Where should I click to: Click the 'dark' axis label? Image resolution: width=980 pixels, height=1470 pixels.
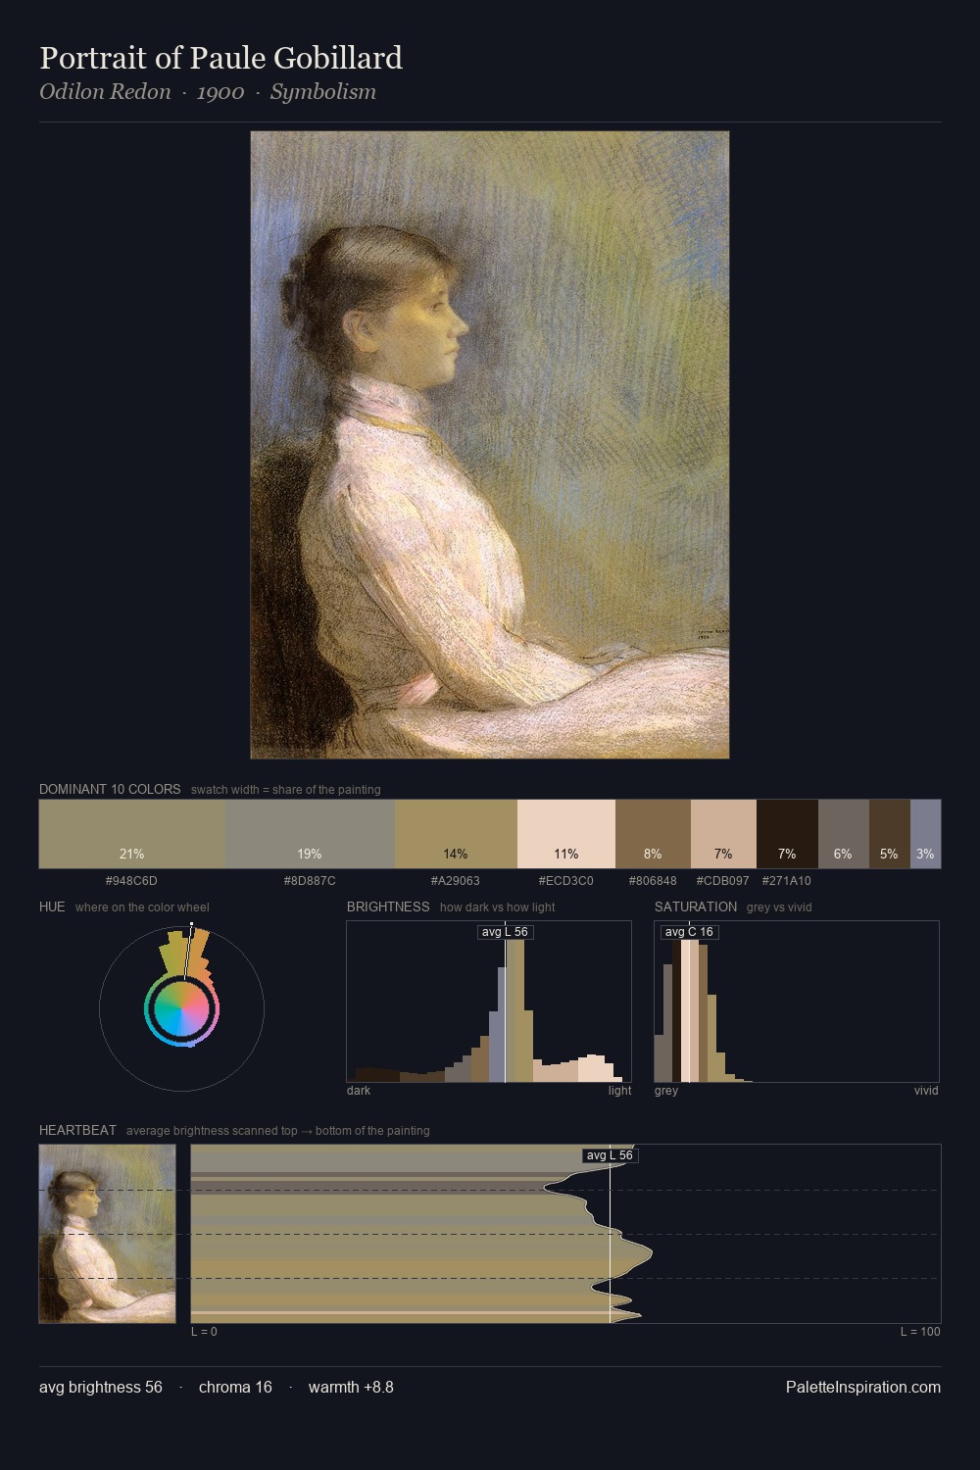(x=359, y=1091)
